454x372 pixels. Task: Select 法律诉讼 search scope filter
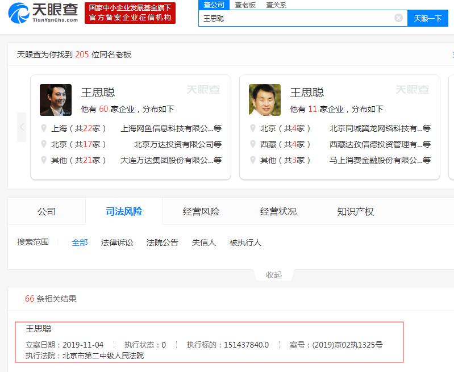tap(117, 243)
